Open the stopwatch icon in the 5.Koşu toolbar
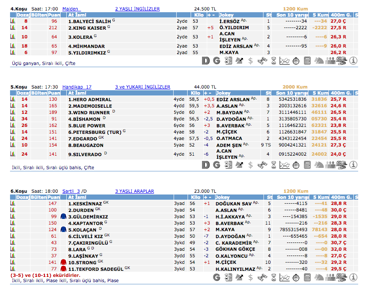Viewport: 366px width, 290px height. click(x=296, y=165)
